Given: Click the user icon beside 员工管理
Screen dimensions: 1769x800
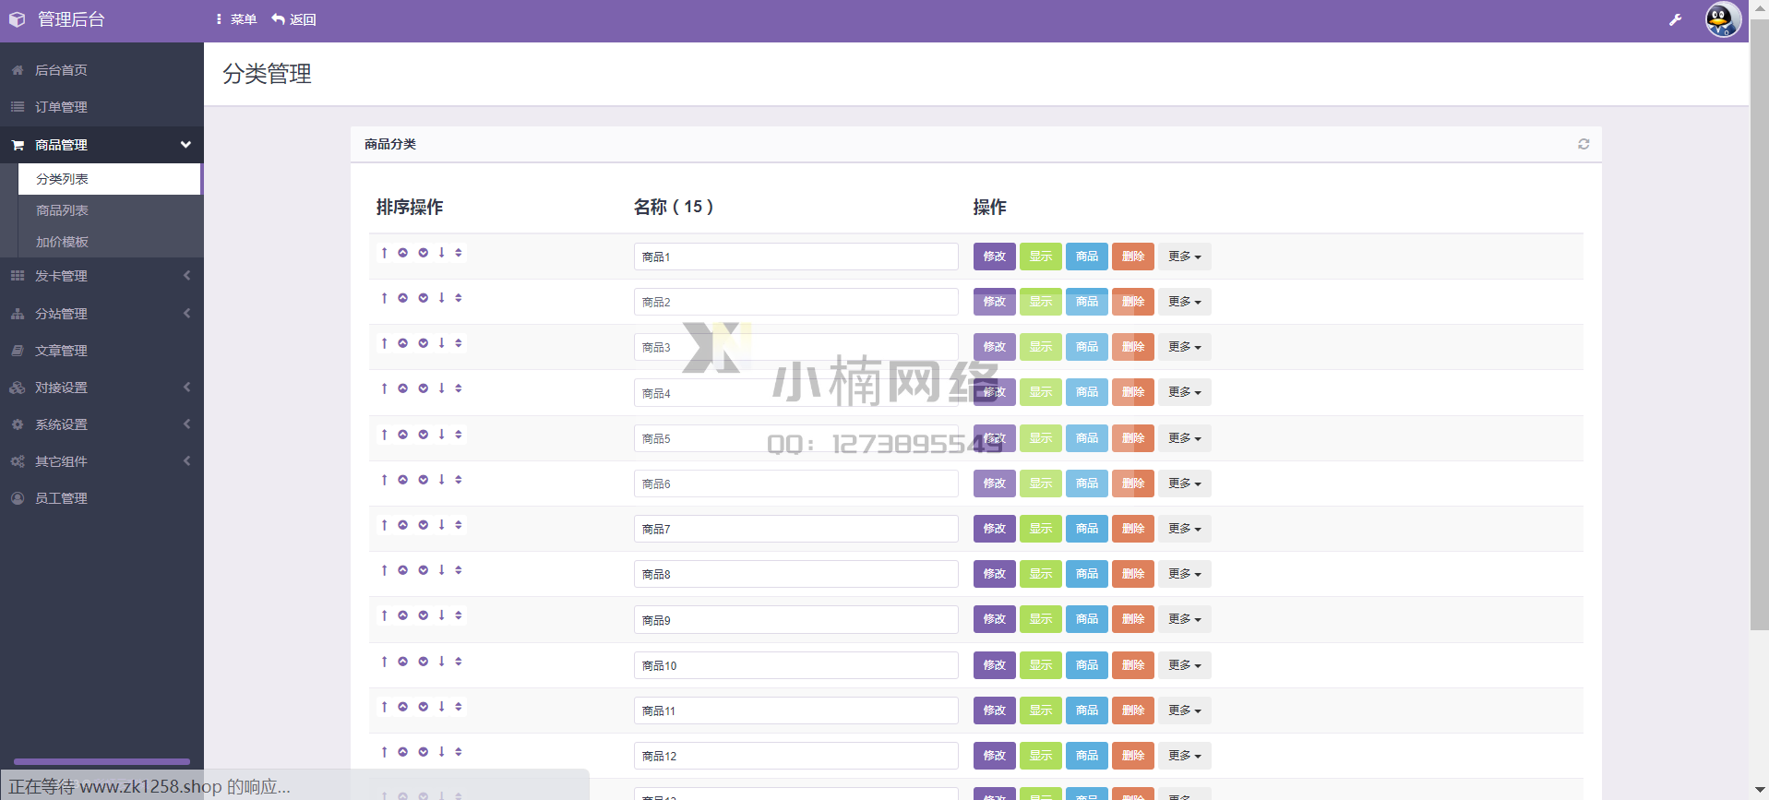Looking at the screenshot, I should (x=18, y=498).
